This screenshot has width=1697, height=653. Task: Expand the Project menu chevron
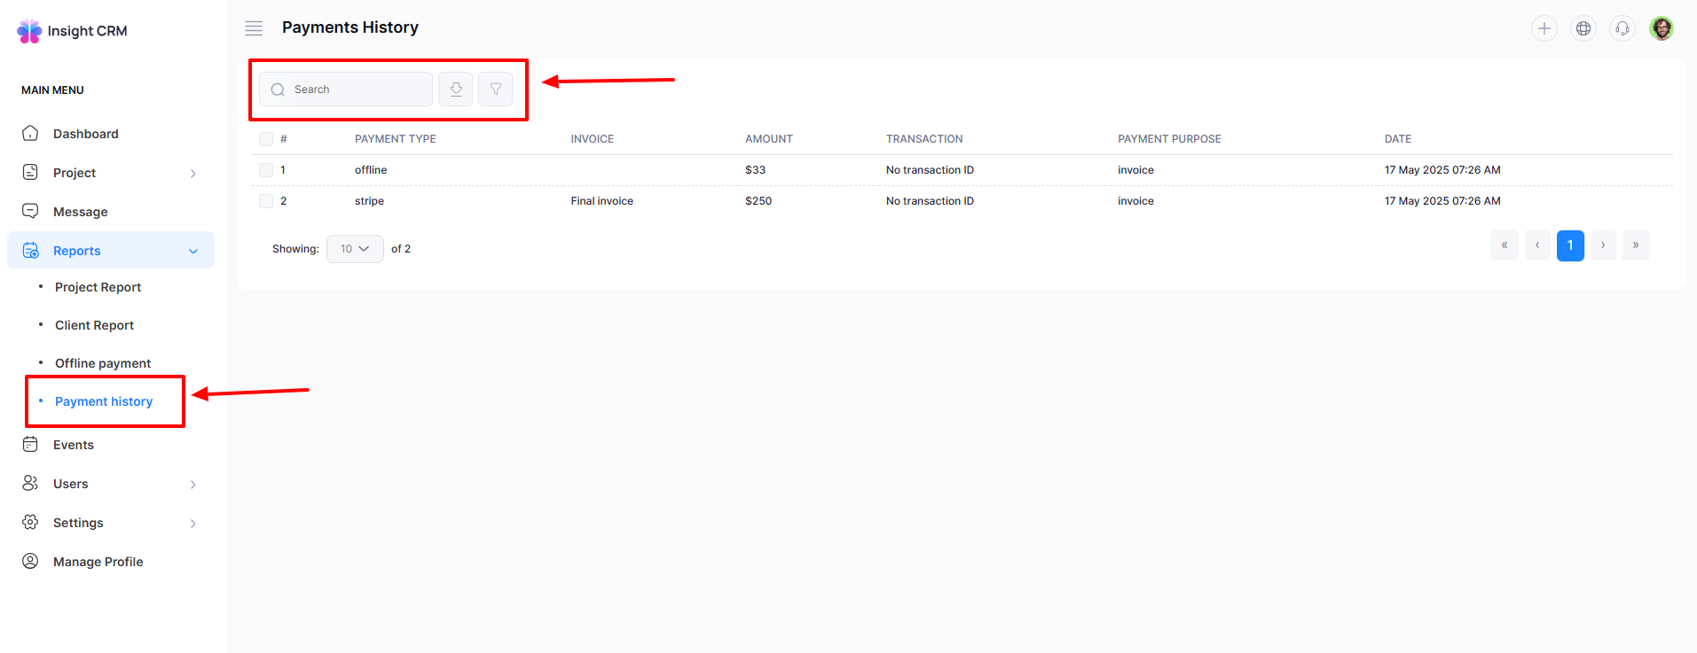point(193,174)
